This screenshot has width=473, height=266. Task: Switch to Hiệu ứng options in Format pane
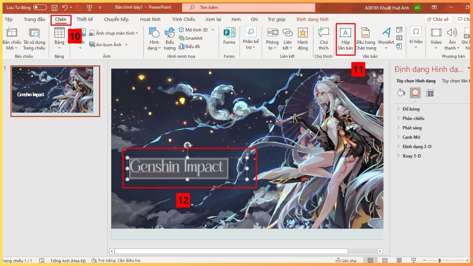pos(416,93)
